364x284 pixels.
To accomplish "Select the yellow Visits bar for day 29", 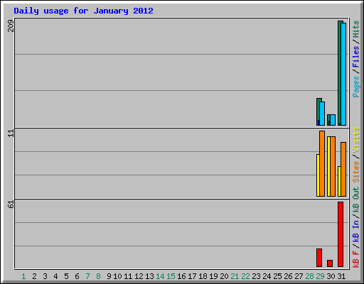I will click(x=318, y=175).
